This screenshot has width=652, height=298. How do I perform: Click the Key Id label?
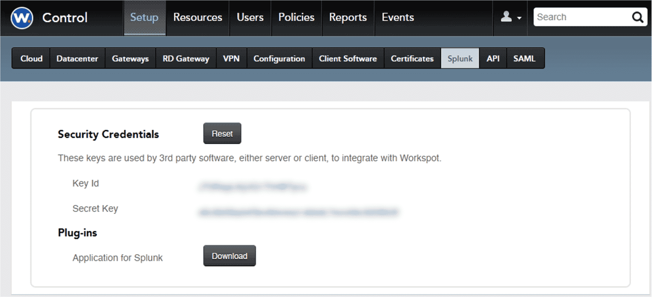[x=86, y=183]
